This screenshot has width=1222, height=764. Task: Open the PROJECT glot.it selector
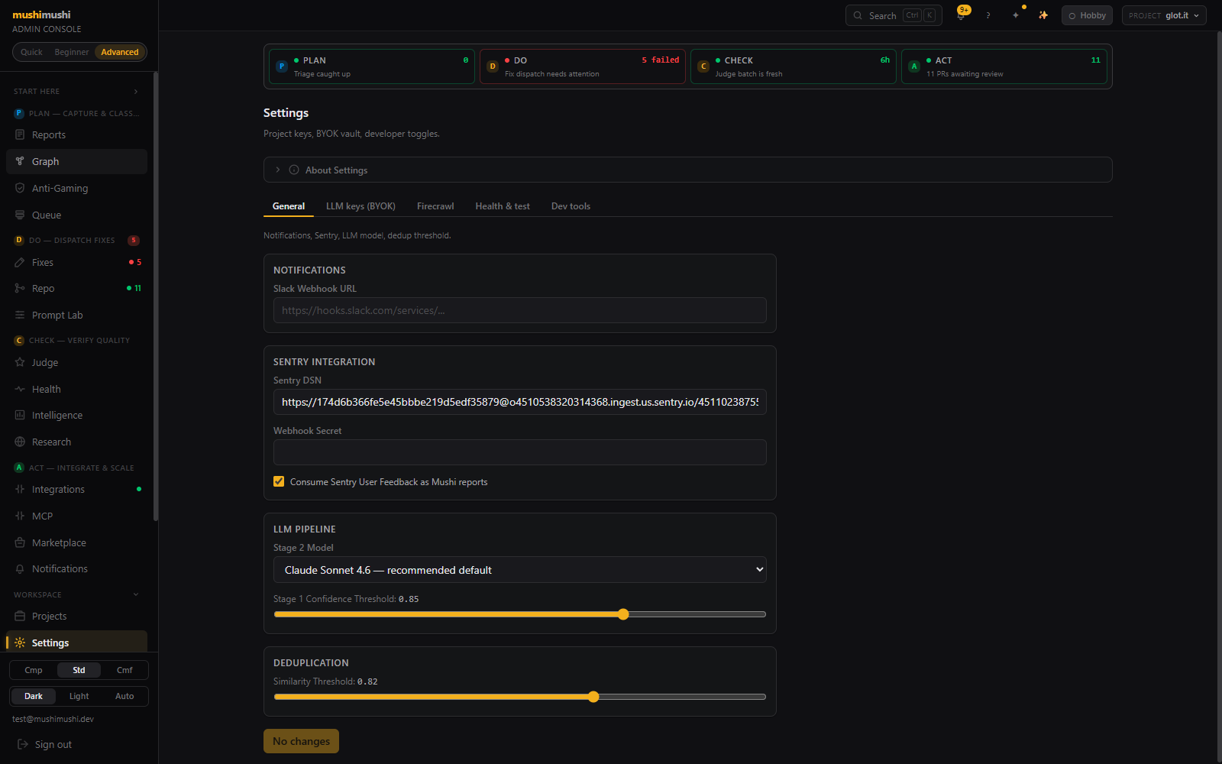1164,15
